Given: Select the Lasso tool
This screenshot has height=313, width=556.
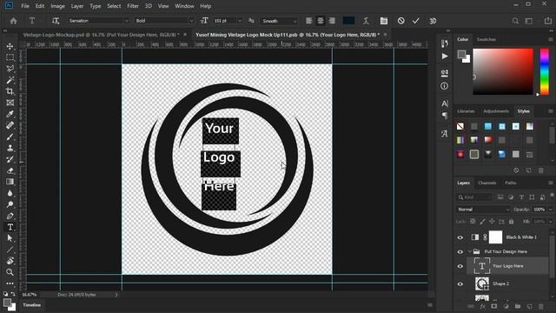Looking at the screenshot, I should tap(10, 69).
